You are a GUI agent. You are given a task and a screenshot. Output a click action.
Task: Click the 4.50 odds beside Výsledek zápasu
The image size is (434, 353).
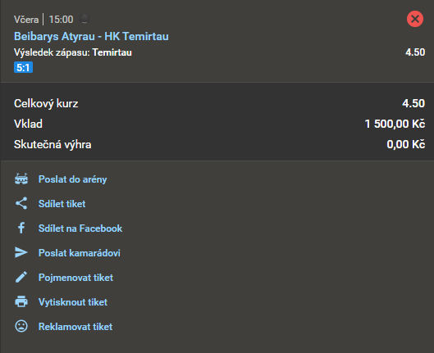tap(415, 52)
